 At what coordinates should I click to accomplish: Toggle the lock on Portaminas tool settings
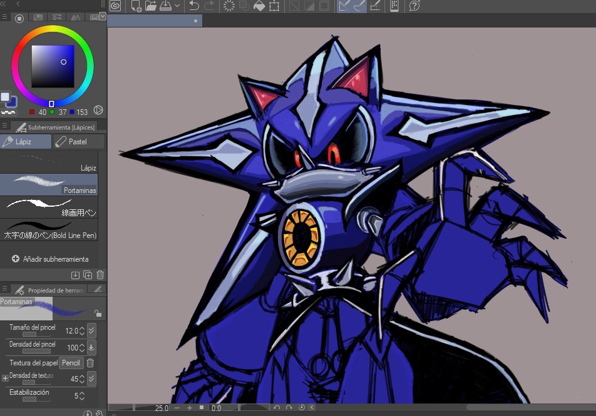(x=98, y=313)
